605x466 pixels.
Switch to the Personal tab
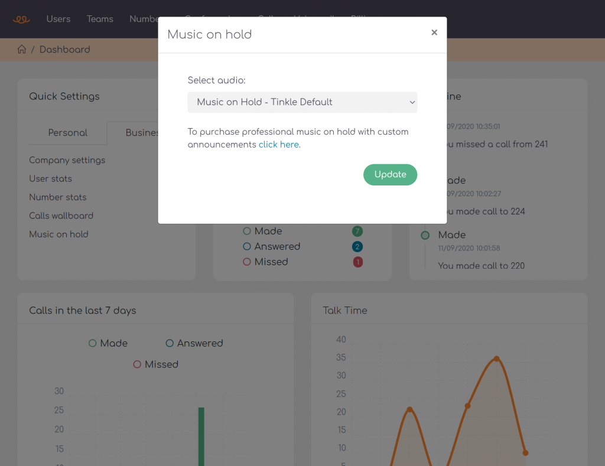click(68, 133)
